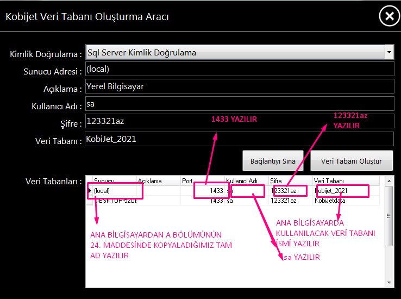Click the sa cell in DESKTOP row
Viewport: 401px width, 299px height.
point(247,201)
